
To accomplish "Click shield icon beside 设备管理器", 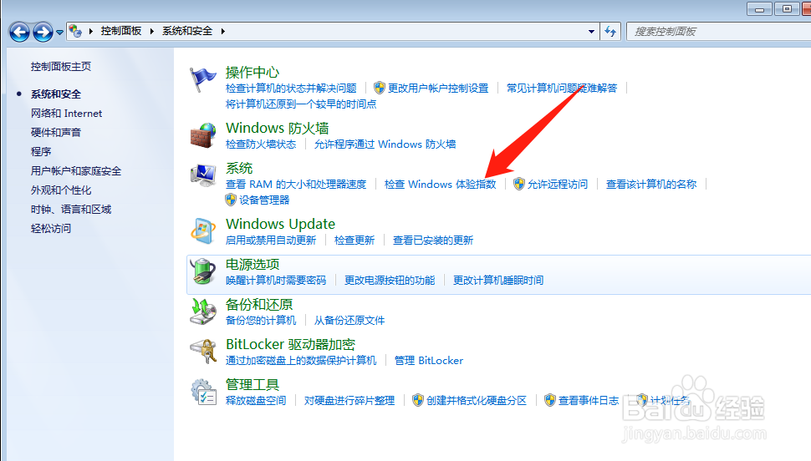I will tap(231, 200).
